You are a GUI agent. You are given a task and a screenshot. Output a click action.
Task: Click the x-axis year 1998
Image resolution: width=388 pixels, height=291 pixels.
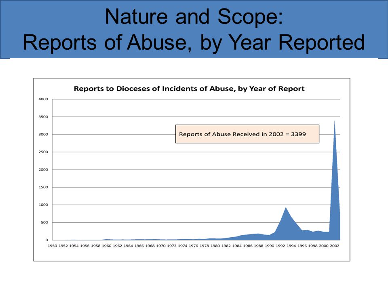point(313,246)
